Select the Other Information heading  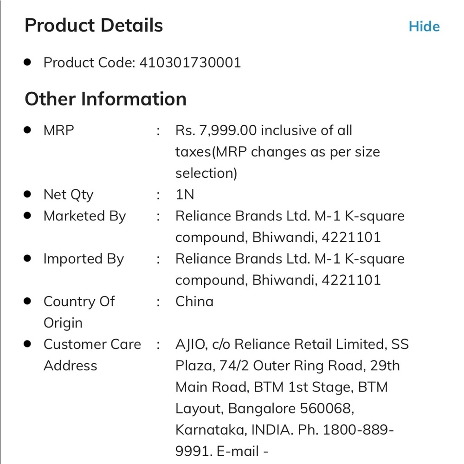(106, 98)
